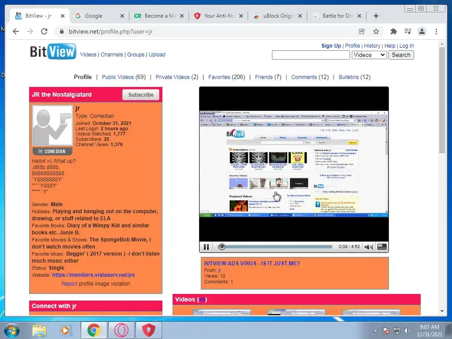Click the video playback frame
The height and width of the screenshot is (339, 452).
tap(294, 164)
